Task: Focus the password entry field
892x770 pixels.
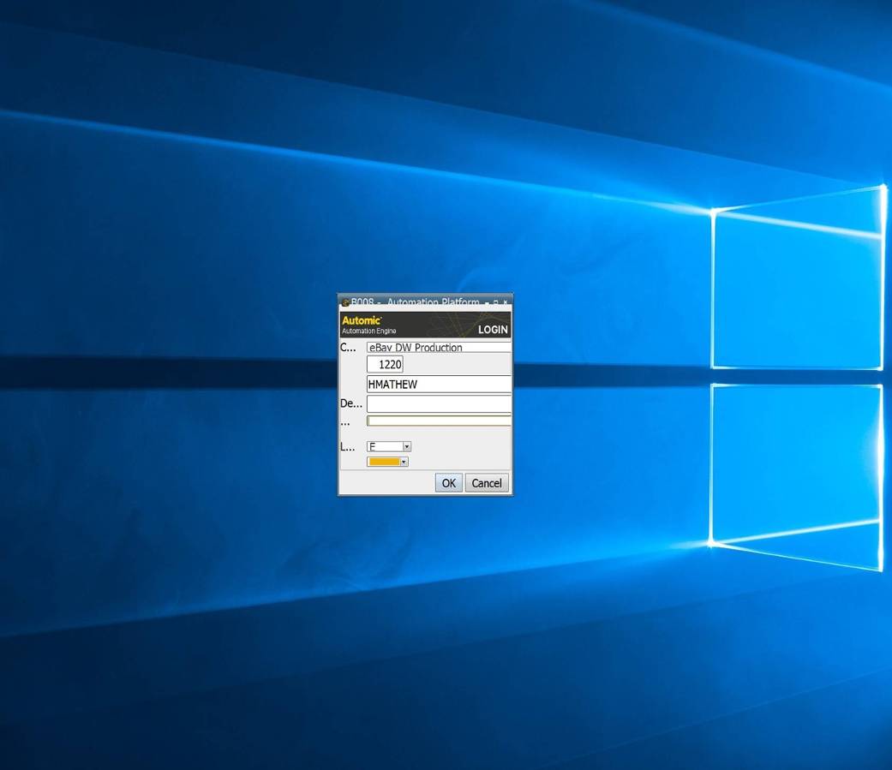Action: point(437,421)
